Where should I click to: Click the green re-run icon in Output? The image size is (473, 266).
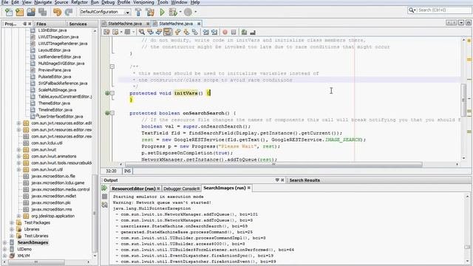point(104,188)
